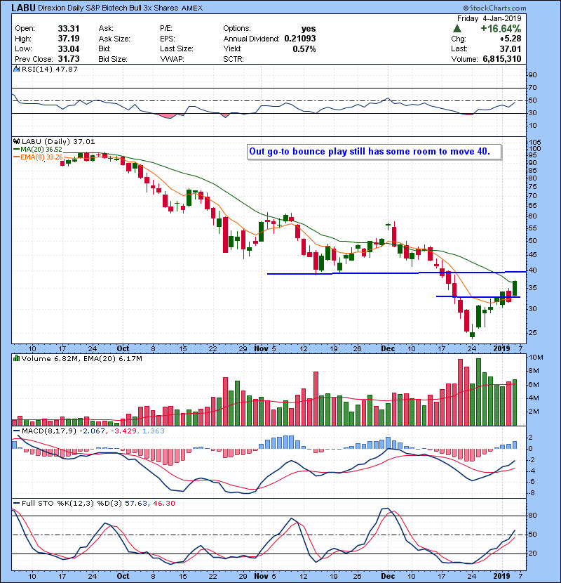
Task: Click the blue bounce play annotation text
Action: pyautogui.click(x=370, y=152)
